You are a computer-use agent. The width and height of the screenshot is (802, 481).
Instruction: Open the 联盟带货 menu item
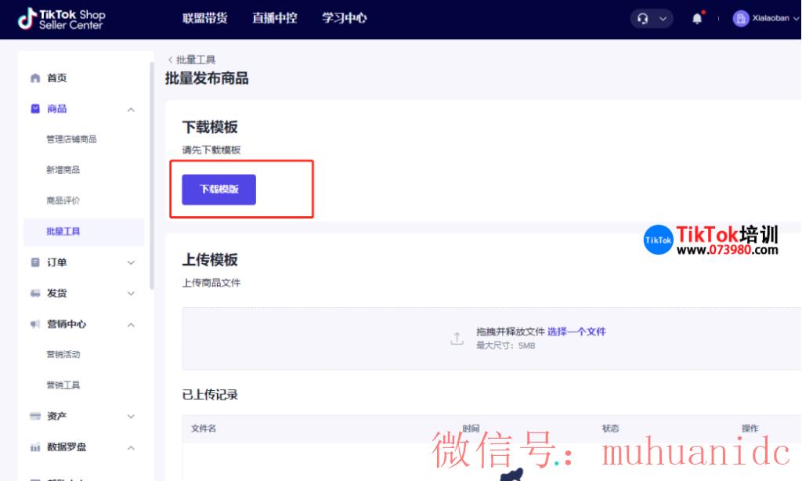click(x=205, y=18)
